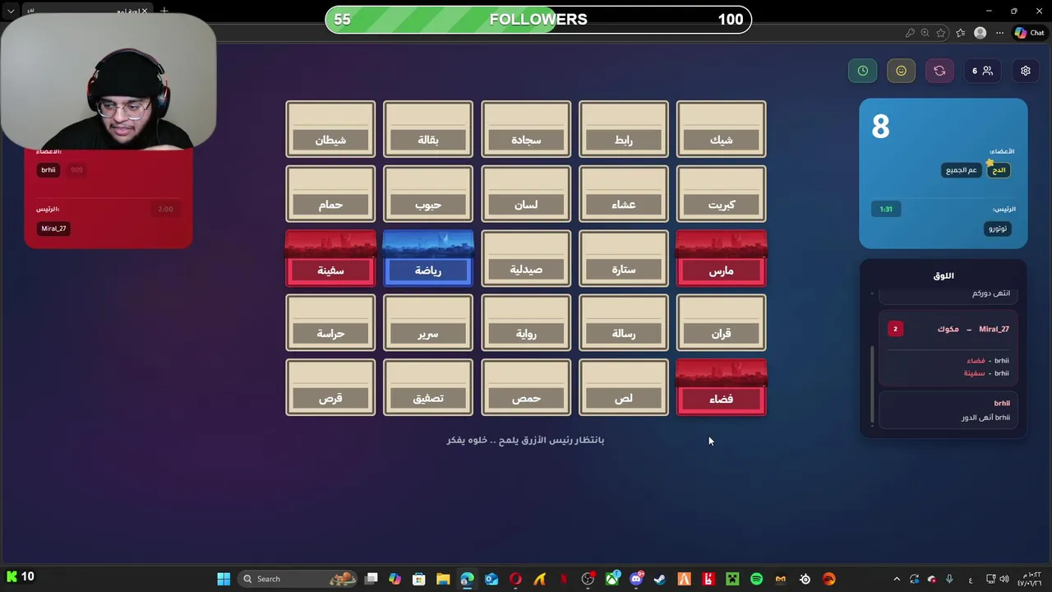
Task: Choose the ستارة card
Action: 624,259
